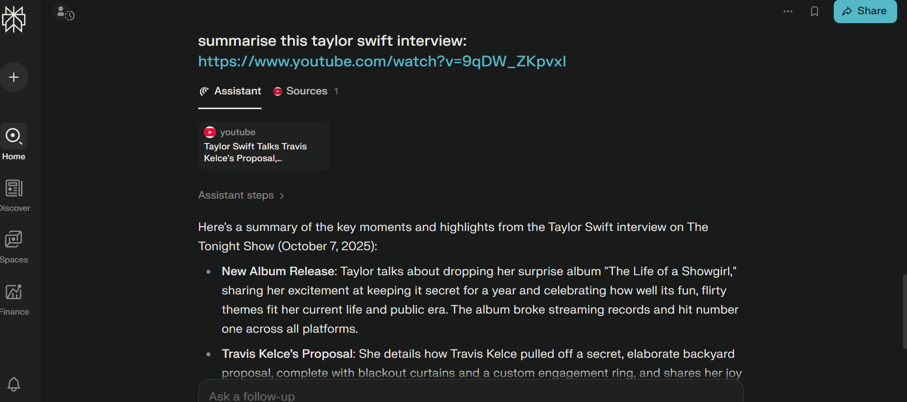Open notifications bell icon
The height and width of the screenshot is (402, 907).
tap(14, 384)
